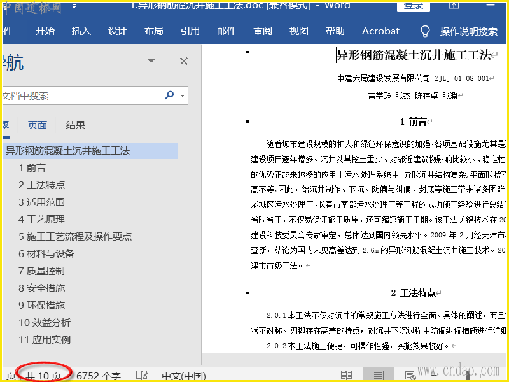Jump to heading 4 工艺原理

[41, 220]
